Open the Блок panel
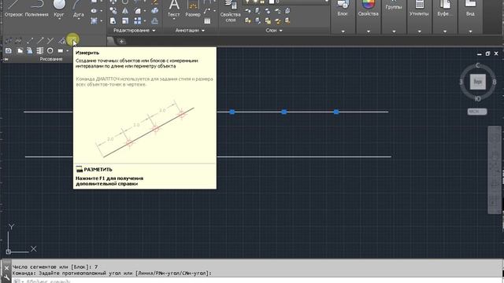Viewport: 504px width, 283px height. tap(343, 9)
